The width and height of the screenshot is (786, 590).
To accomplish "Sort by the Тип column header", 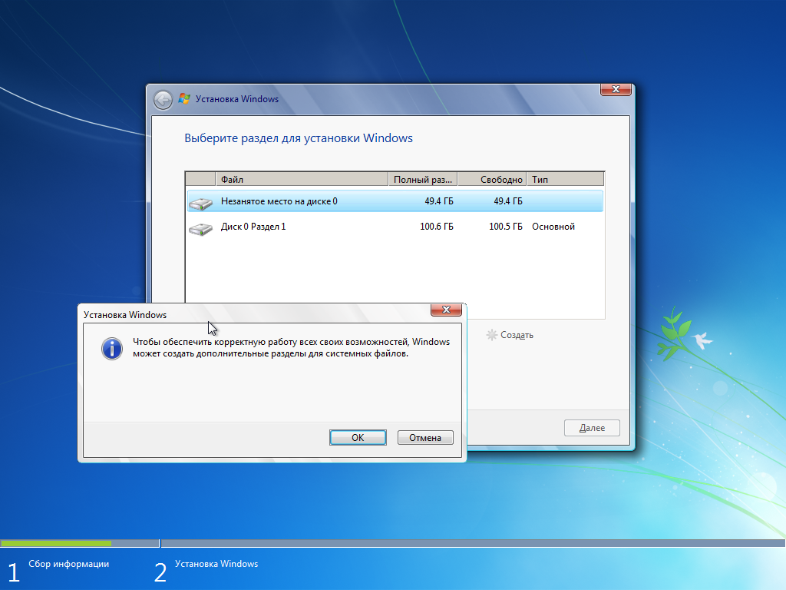I will point(566,179).
